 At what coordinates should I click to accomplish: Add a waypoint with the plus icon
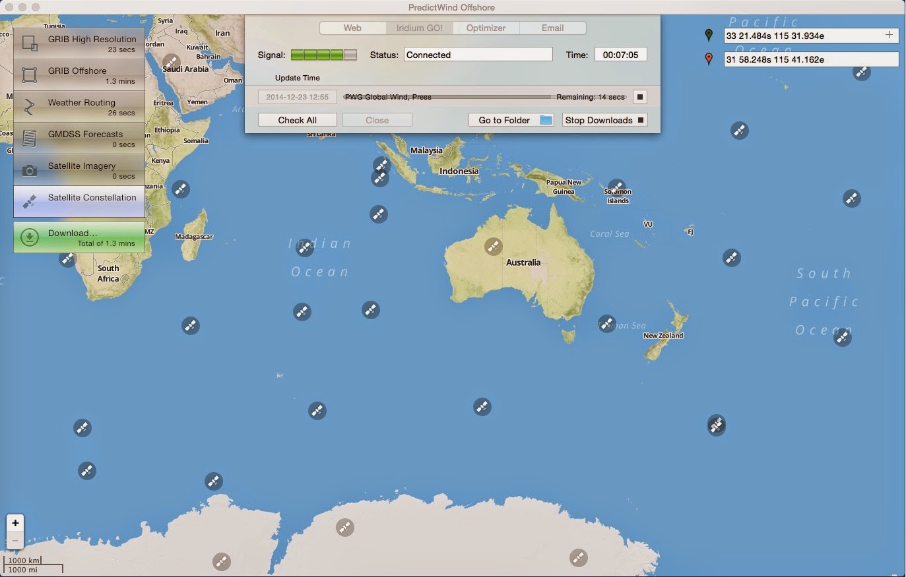coord(890,35)
